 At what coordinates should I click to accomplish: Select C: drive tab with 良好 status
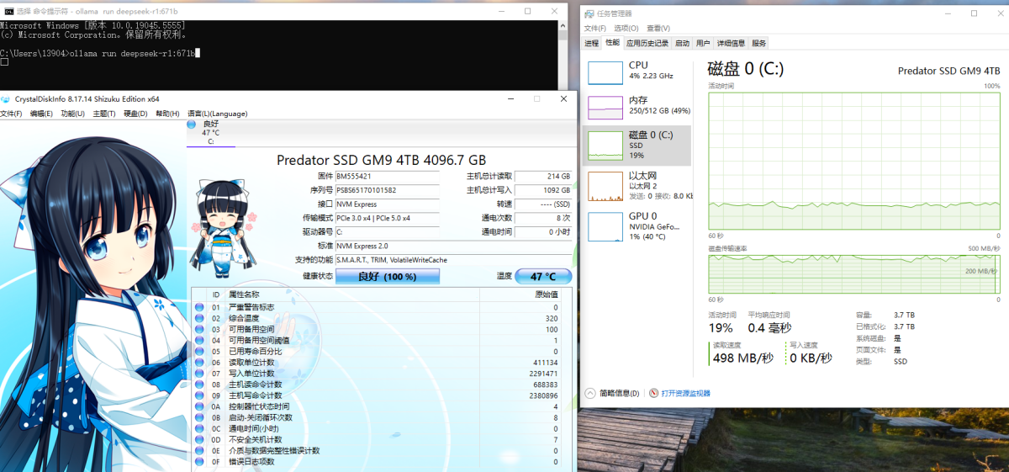point(211,133)
